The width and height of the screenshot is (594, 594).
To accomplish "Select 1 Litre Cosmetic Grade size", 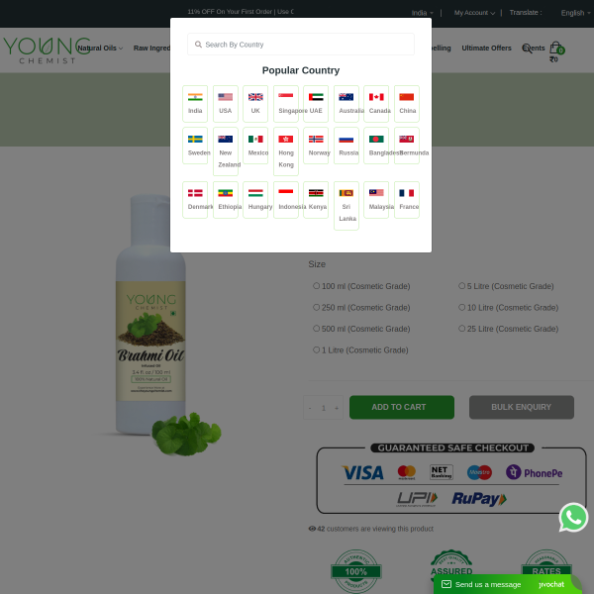I will click(317, 349).
